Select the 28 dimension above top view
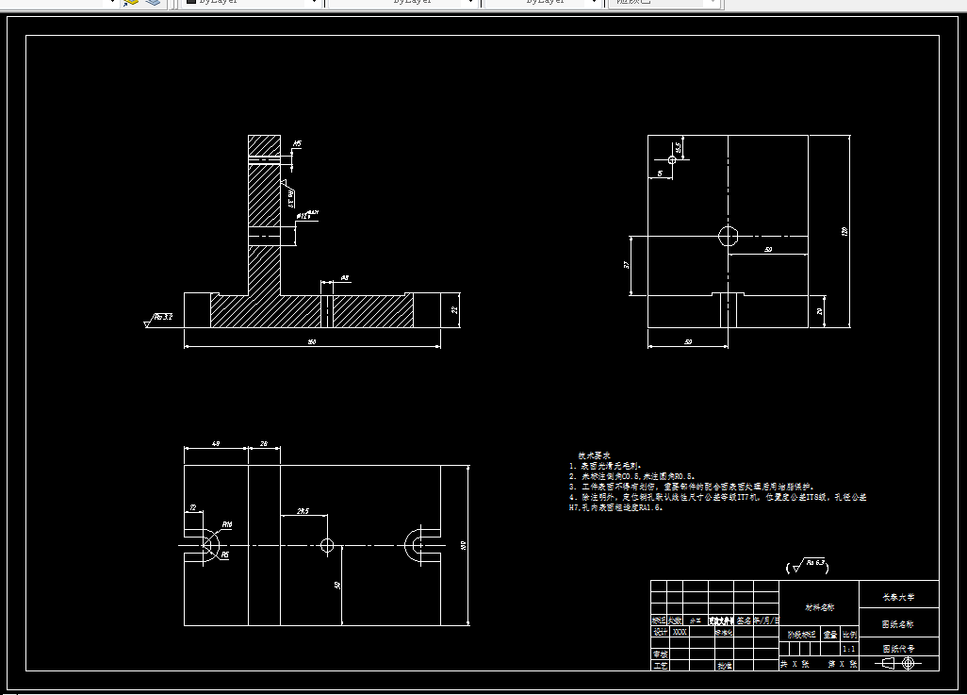This screenshot has height=695, width=967. [x=264, y=443]
